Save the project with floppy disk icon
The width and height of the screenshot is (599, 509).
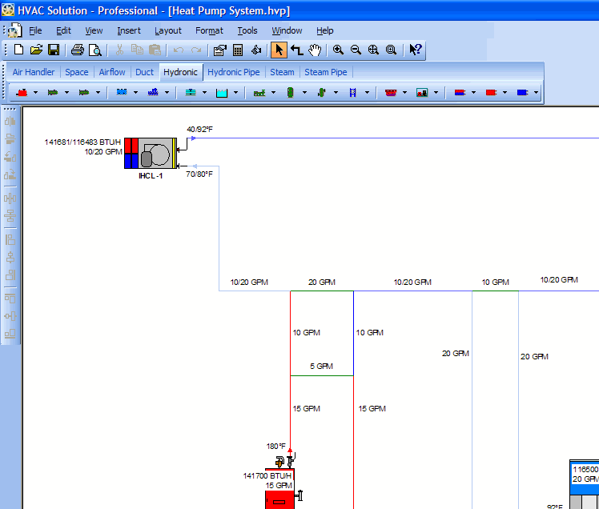click(54, 50)
